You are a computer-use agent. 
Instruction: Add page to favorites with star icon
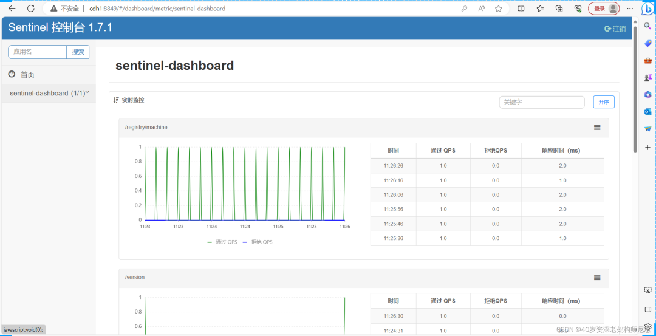(x=498, y=9)
